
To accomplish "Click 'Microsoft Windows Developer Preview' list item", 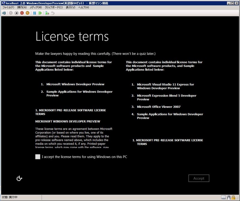I will click(x=75, y=84).
